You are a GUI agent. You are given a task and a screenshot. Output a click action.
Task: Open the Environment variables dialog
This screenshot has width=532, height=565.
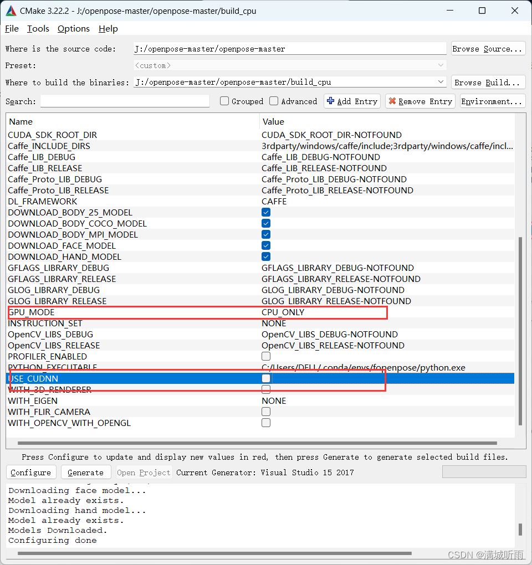pyautogui.click(x=492, y=101)
